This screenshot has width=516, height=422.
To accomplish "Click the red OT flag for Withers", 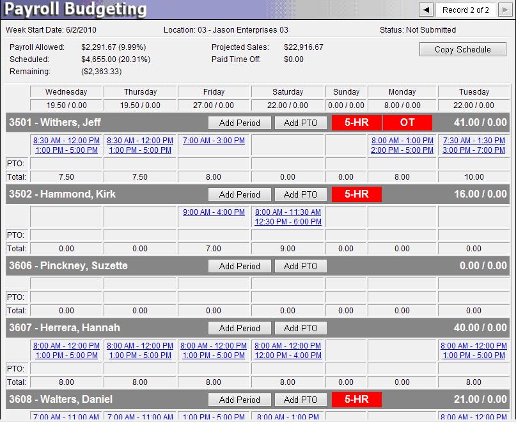I will point(407,123).
